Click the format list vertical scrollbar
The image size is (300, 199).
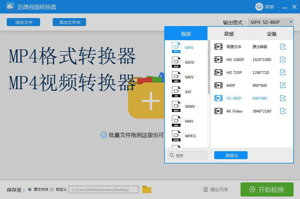pyautogui.click(x=209, y=67)
